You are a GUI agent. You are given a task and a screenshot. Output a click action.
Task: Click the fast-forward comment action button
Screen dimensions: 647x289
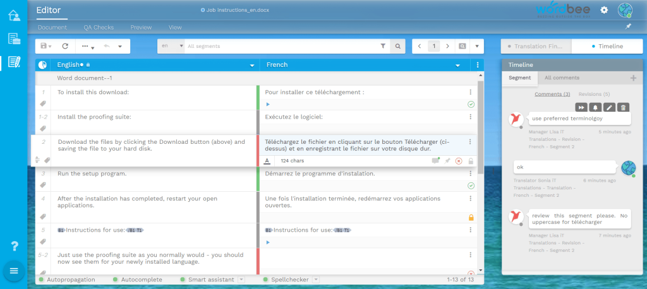click(581, 108)
